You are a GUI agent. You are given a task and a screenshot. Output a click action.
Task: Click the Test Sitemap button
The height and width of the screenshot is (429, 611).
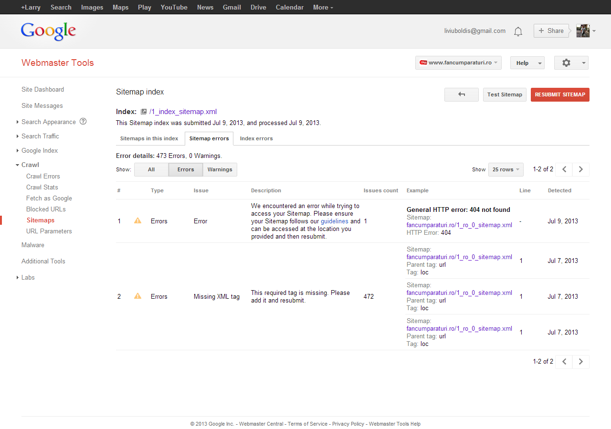(505, 94)
